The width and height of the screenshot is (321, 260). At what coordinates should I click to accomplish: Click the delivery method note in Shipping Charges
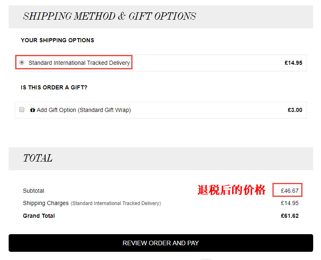[x=116, y=203]
